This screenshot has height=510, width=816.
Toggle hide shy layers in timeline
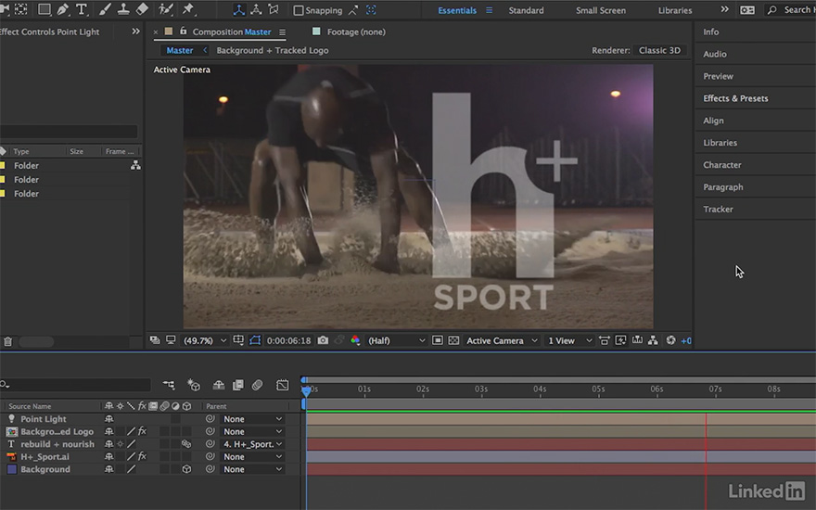(219, 385)
